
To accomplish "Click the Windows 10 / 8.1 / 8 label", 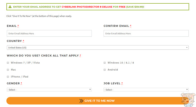I will pos(121,63).
